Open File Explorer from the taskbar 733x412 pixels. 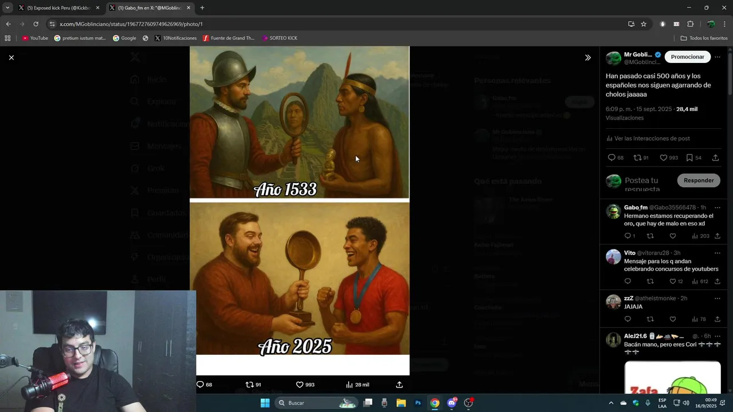pos(401,403)
